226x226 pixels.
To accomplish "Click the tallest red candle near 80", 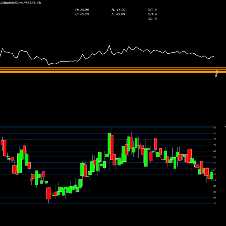I will coord(112,147).
